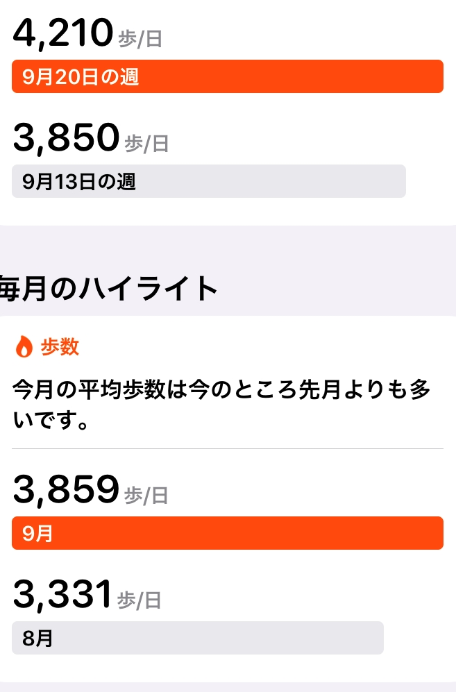The width and height of the screenshot is (456, 692).
Task: Tap the 9月20日の週 label text
Action: (81, 77)
